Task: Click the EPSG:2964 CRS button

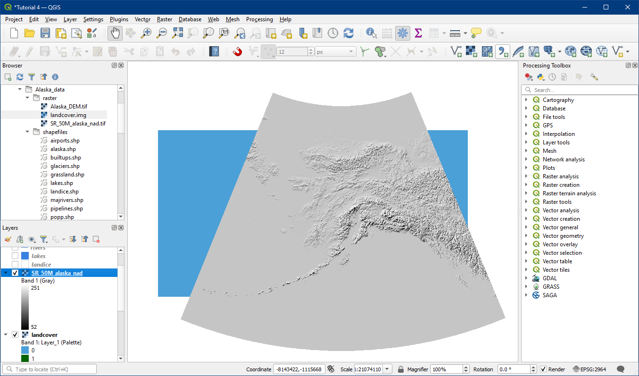Action: [589, 369]
